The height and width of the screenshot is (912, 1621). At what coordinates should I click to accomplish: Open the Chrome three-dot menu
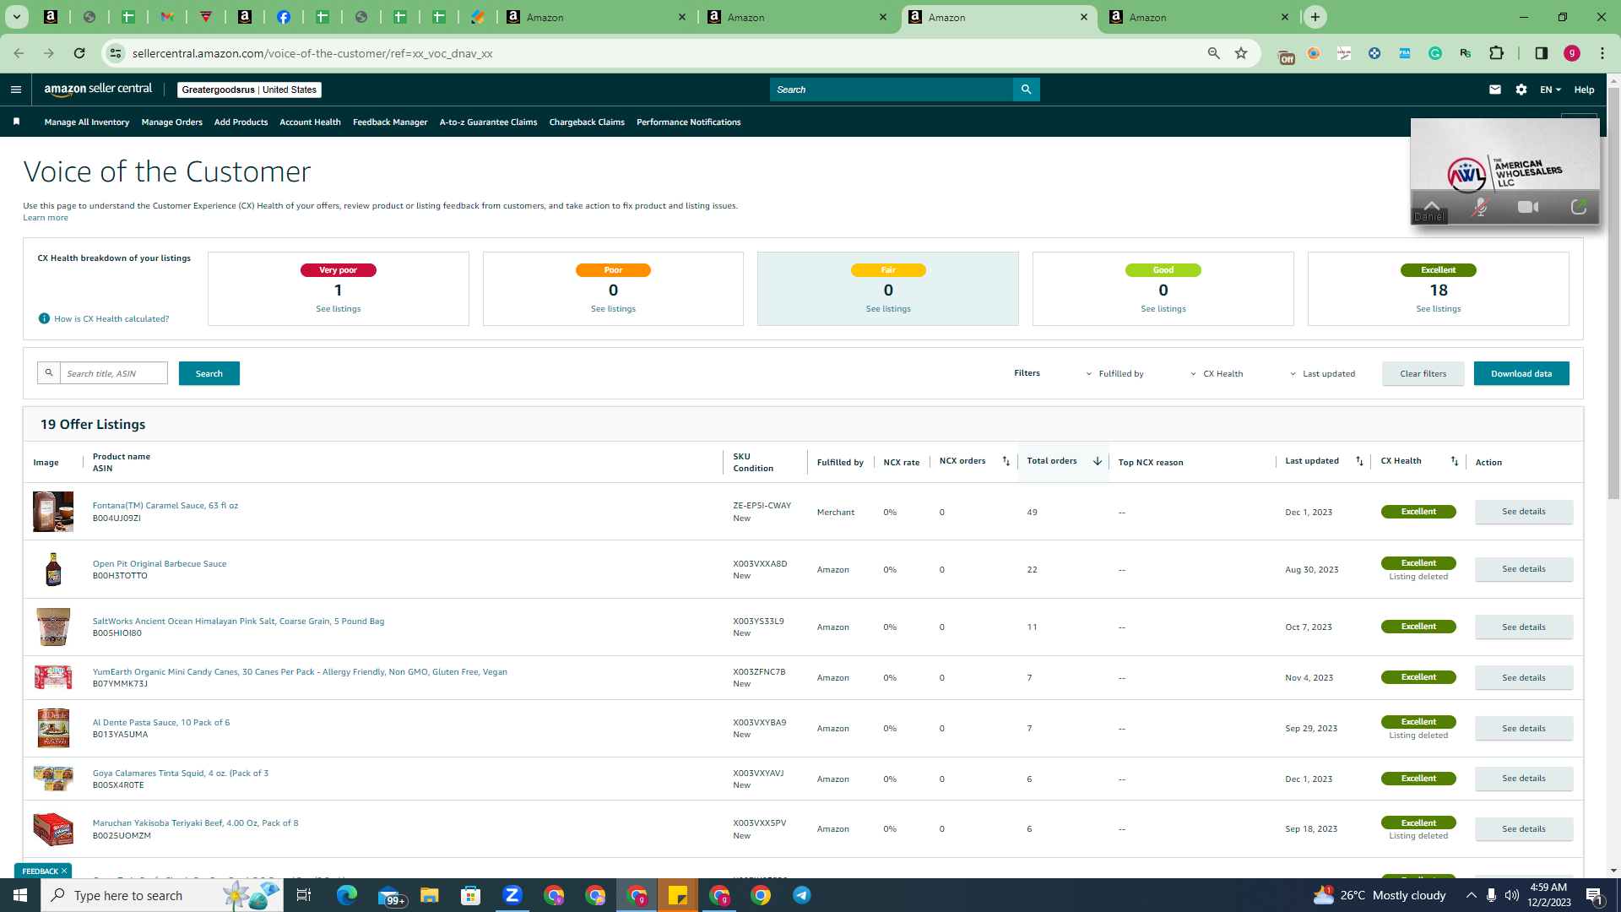tap(1602, 53)
